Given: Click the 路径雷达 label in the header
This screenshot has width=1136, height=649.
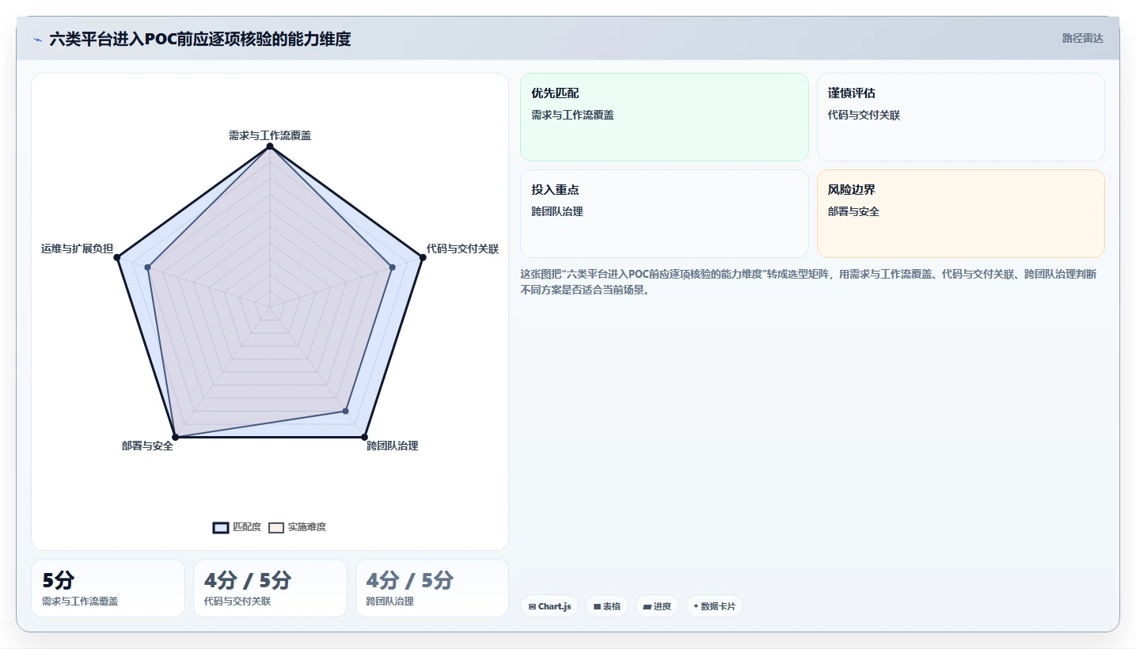Looking at the screenshot, I should [1082, 38].
